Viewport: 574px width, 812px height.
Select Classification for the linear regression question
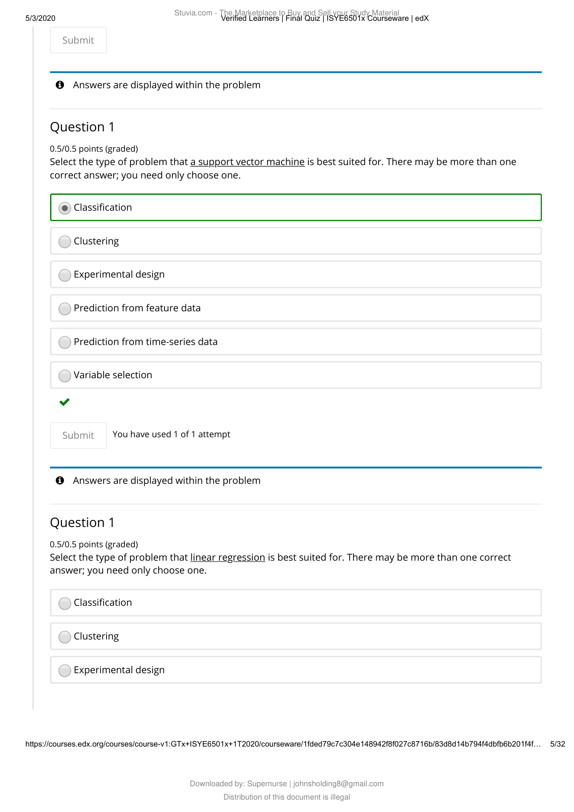pyautogui.click(x=64, y=603)
